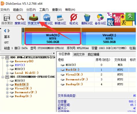137x114 pixels.
Task: Go to the previous disk with the left arrow
Action: click(5, 31)
